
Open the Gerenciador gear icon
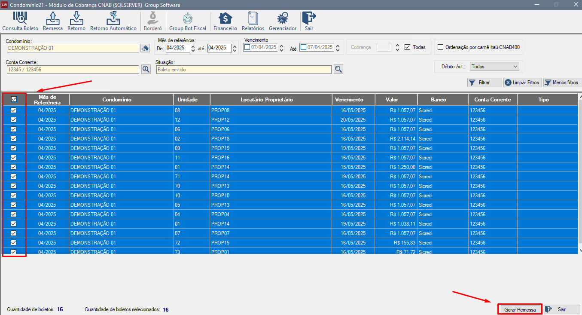(283, 21)
